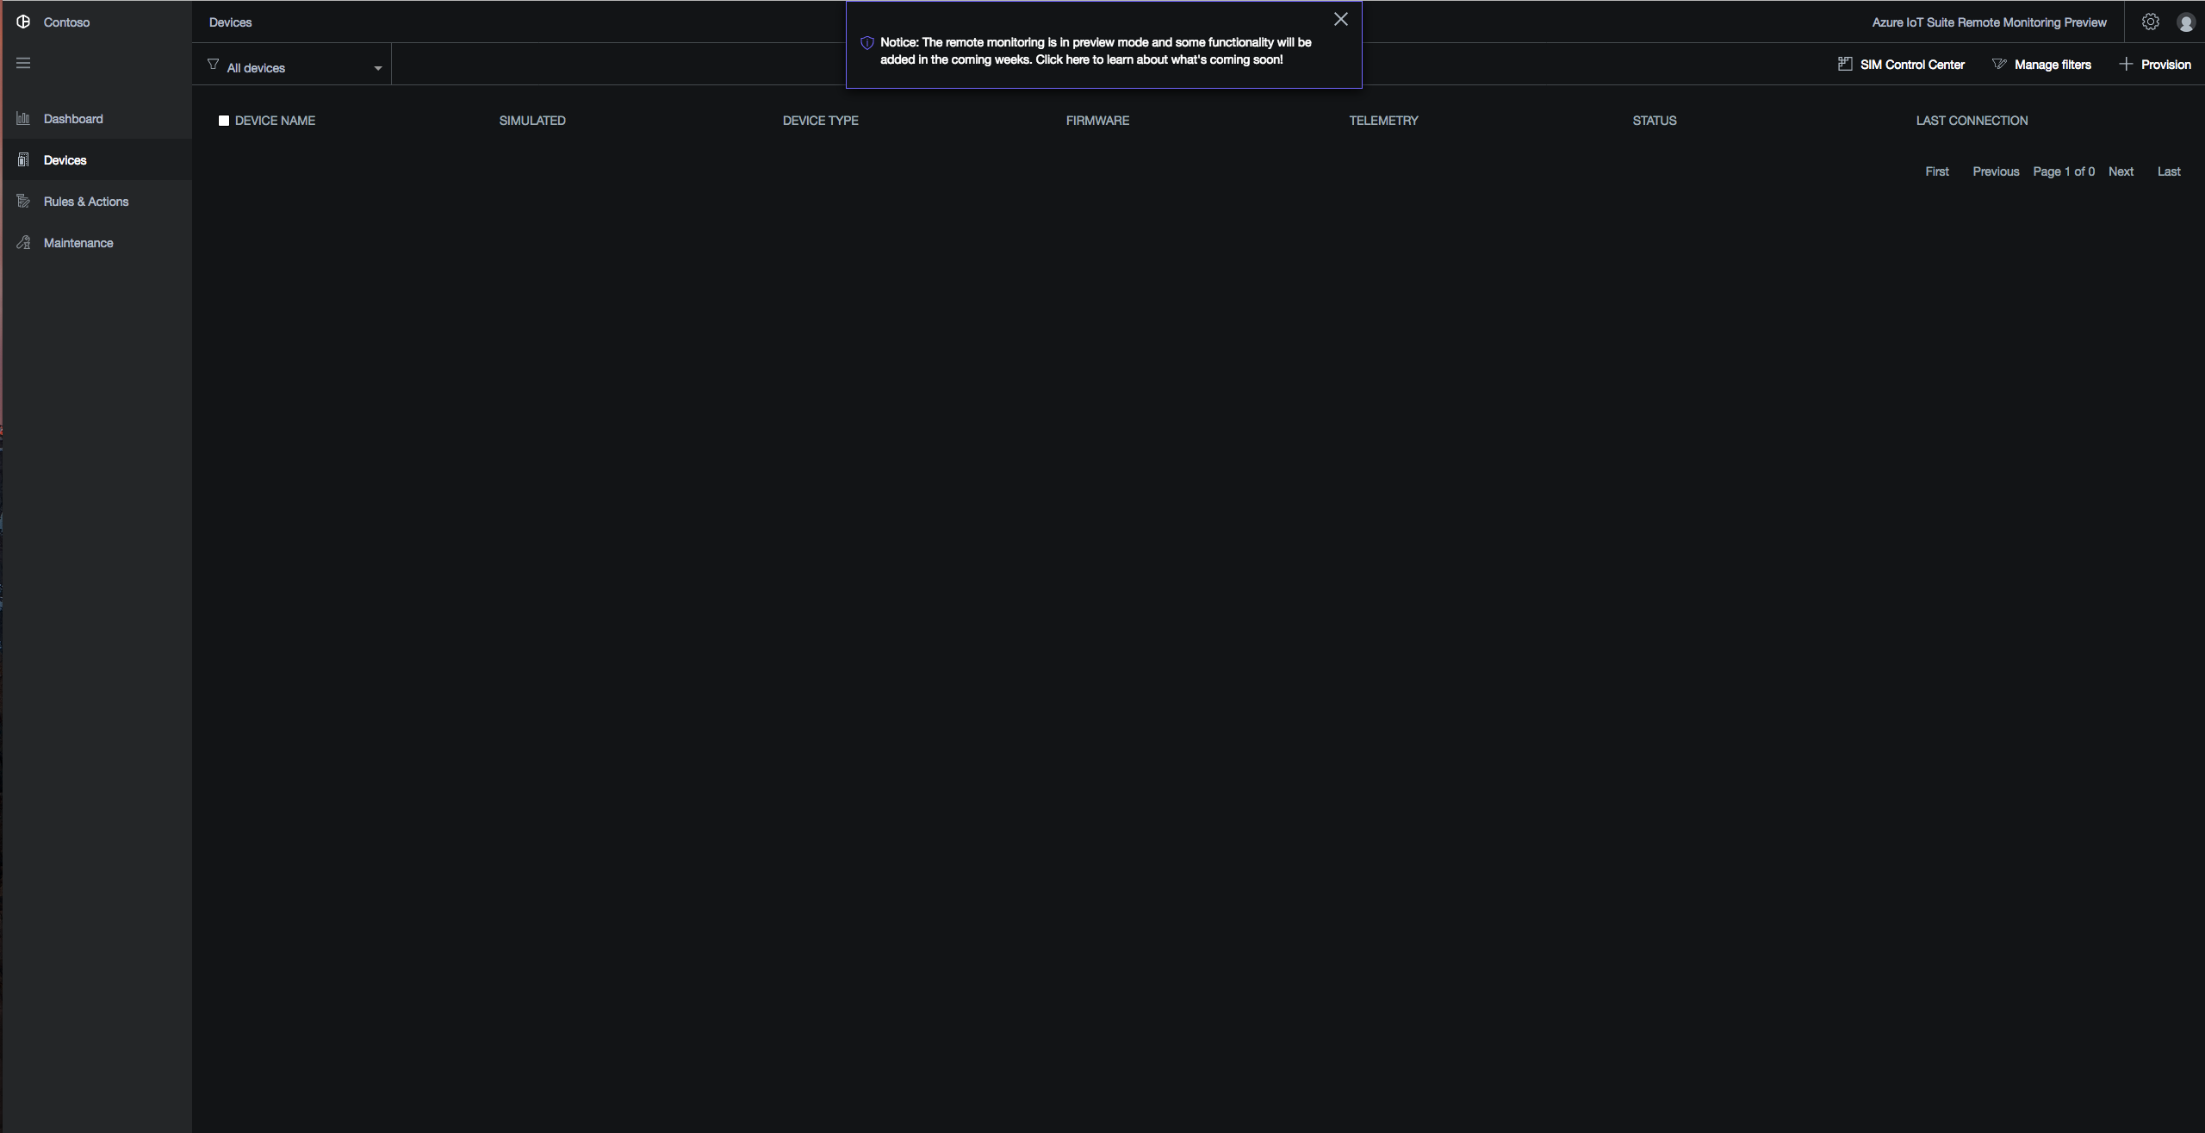2205x1133 pixels.
Task: Select the Devices page title tab
Action: click(230, 22)
